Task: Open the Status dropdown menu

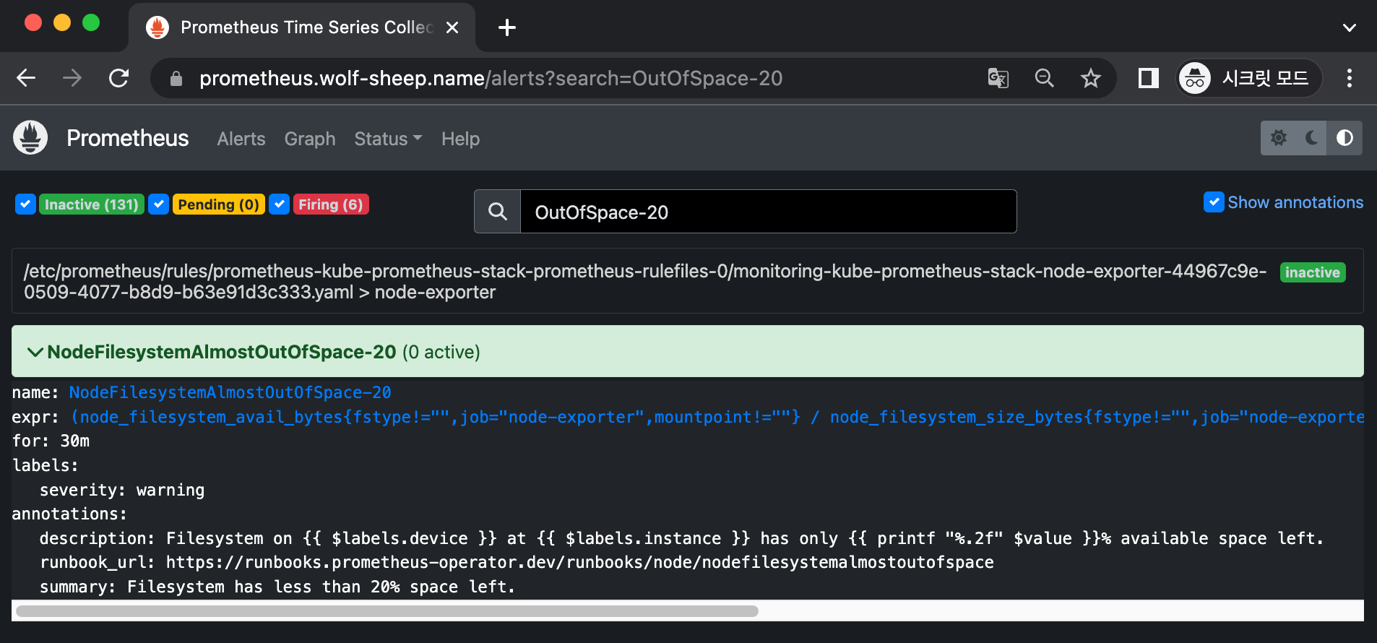Action: [x=388, y=139]
